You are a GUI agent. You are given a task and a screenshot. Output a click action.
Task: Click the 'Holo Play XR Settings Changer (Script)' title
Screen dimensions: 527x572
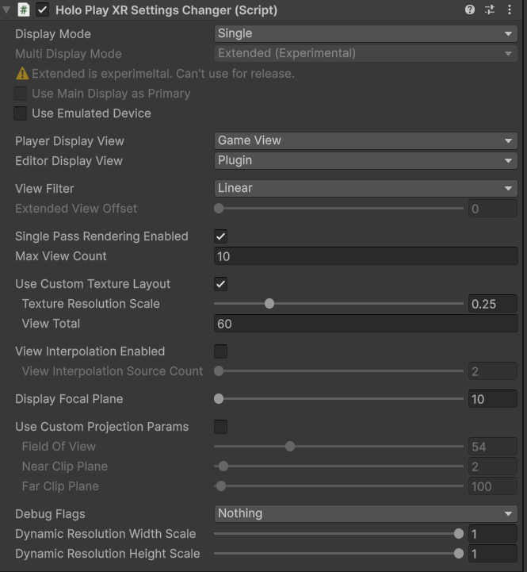coord(166,10)
